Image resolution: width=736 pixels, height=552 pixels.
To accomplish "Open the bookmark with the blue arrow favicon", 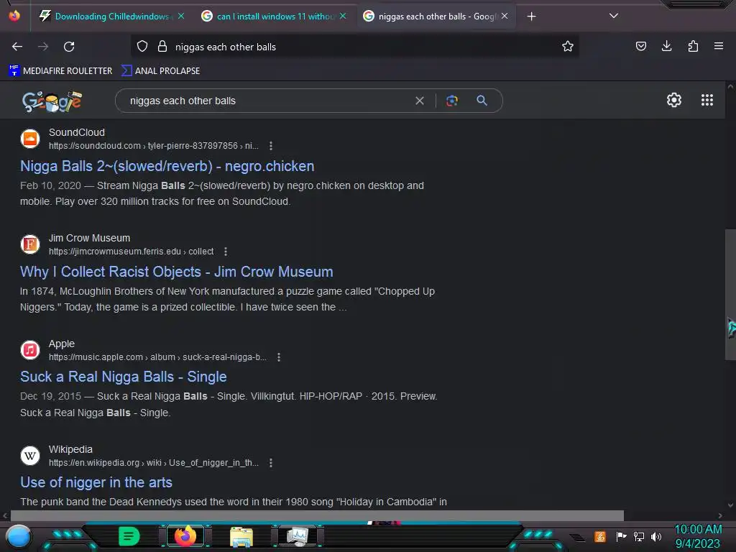I will point(160,71).
